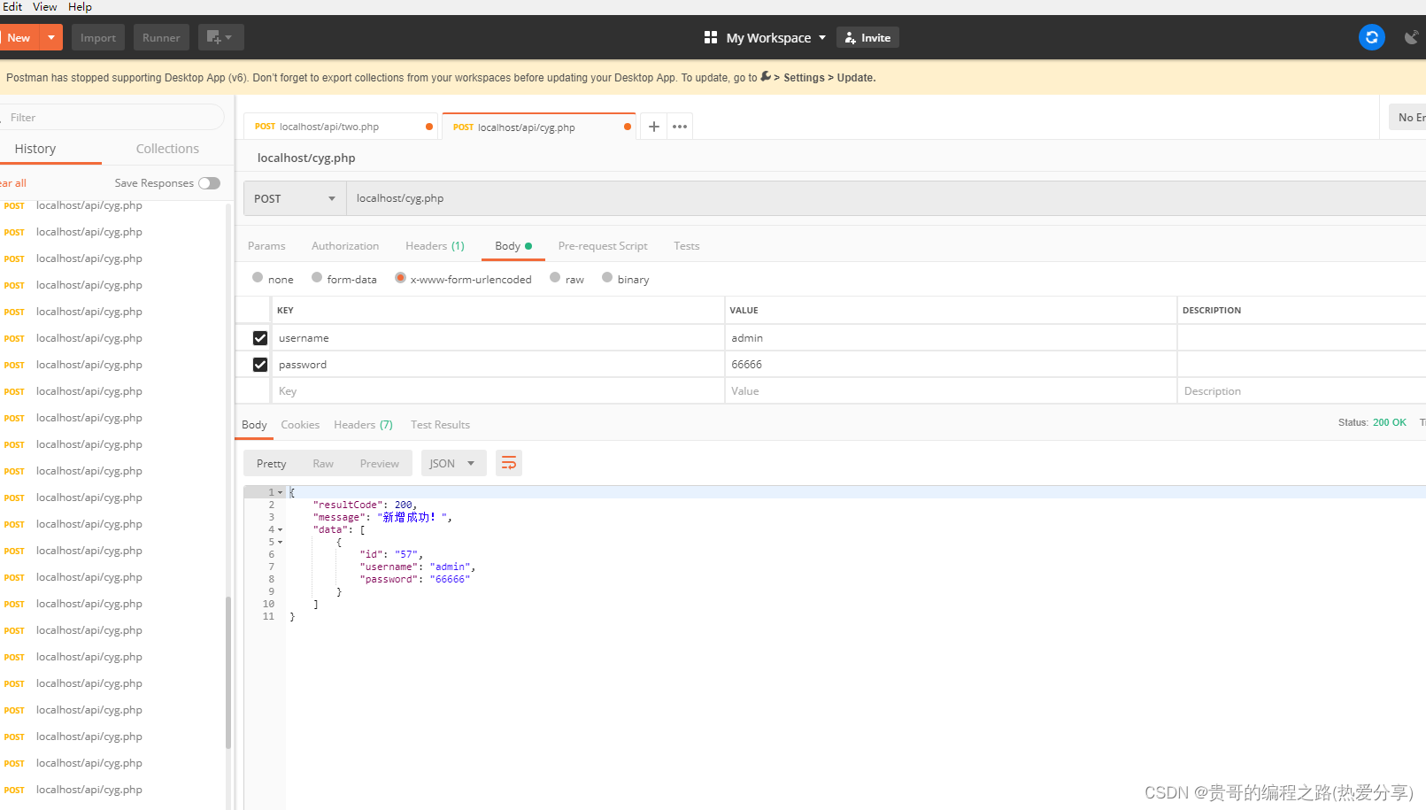
Task: Switch response view to Raw
Action: (323, 464)
